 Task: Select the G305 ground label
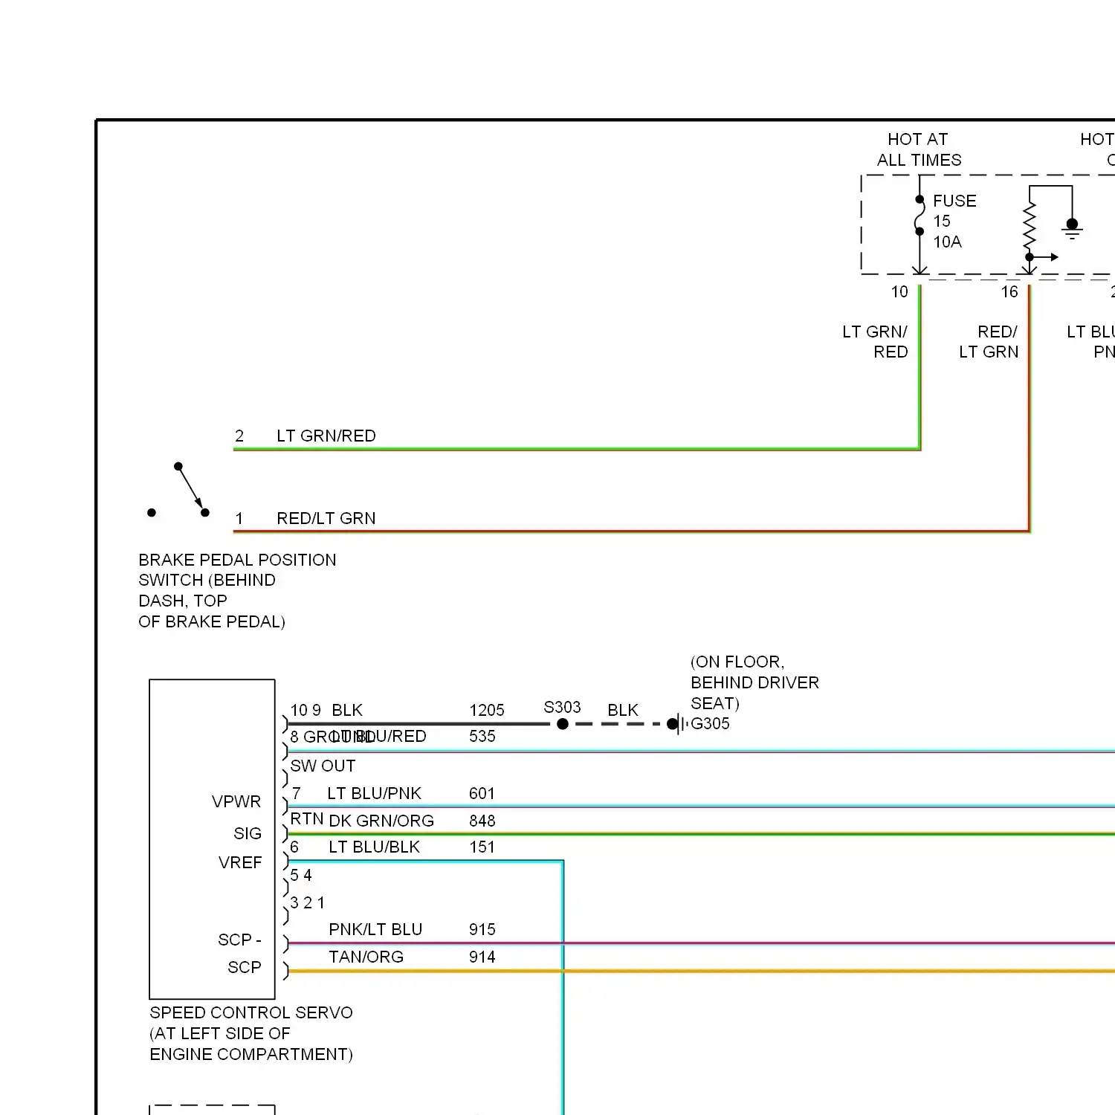710,724
